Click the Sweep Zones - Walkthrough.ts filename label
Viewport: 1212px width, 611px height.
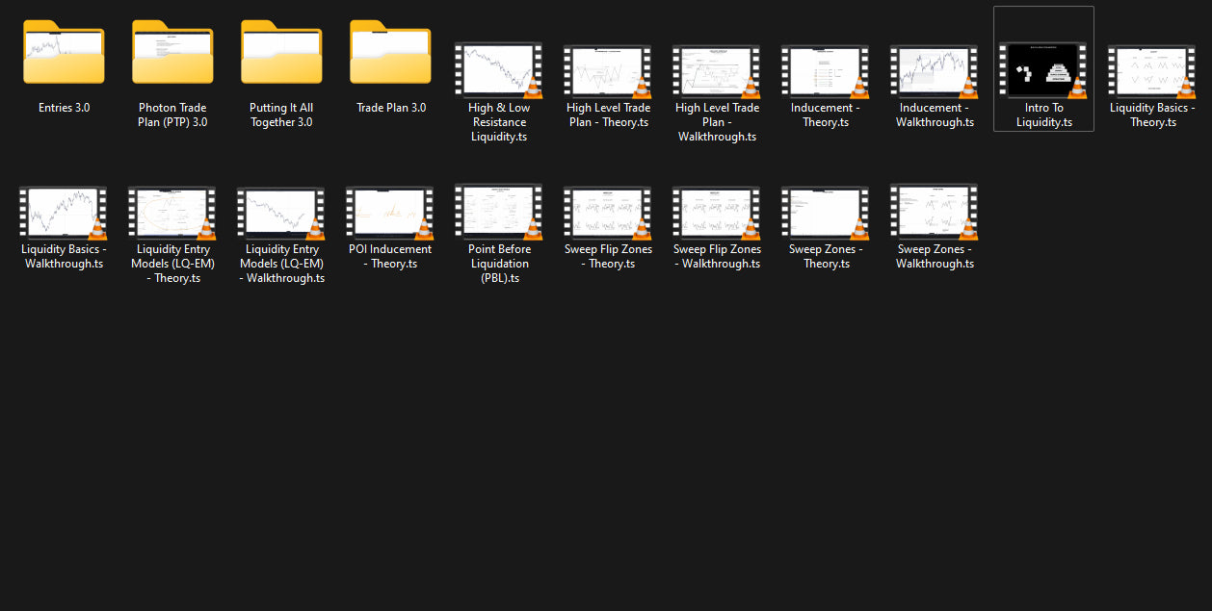click(x=935, y=257)
